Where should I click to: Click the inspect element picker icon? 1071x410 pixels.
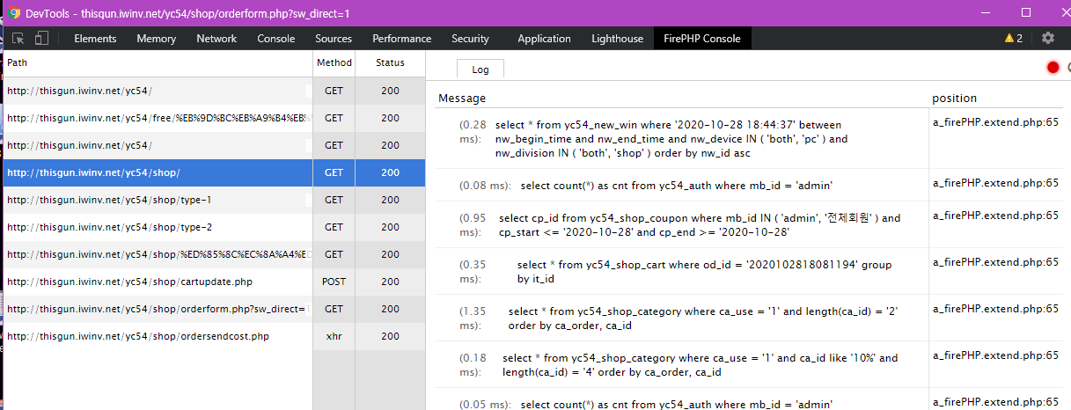pyautogui.click(x=18, y=38)
